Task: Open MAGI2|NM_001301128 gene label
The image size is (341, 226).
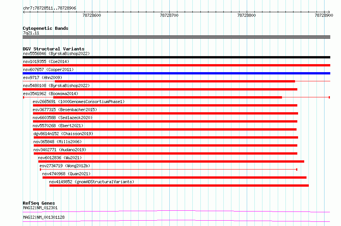Action: [44, 217]
